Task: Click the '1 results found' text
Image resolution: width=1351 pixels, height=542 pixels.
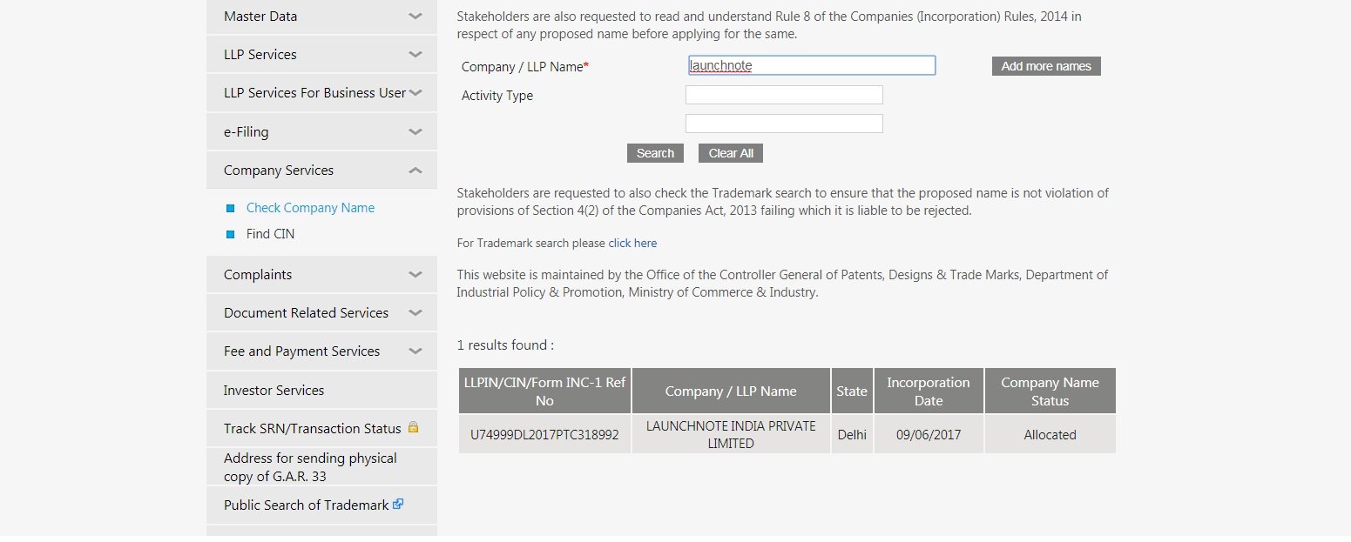Action: point(505,345)
